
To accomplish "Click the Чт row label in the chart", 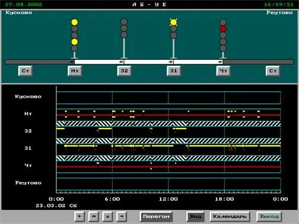I will click(x=28, y=165).
